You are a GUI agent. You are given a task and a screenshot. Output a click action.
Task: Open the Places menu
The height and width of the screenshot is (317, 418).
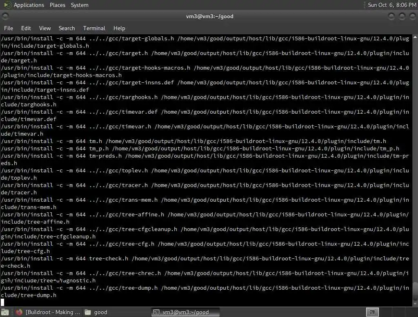57,5
